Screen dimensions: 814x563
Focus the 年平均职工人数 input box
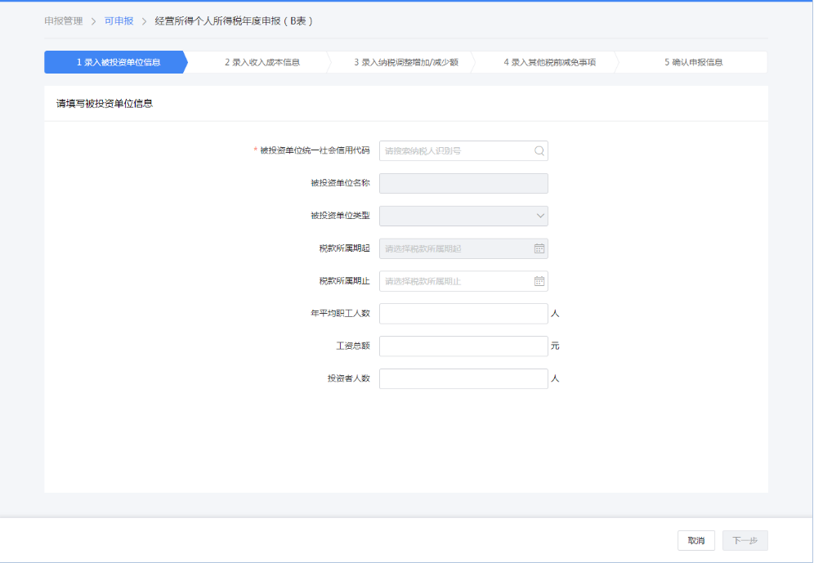(x=463, y=314)
